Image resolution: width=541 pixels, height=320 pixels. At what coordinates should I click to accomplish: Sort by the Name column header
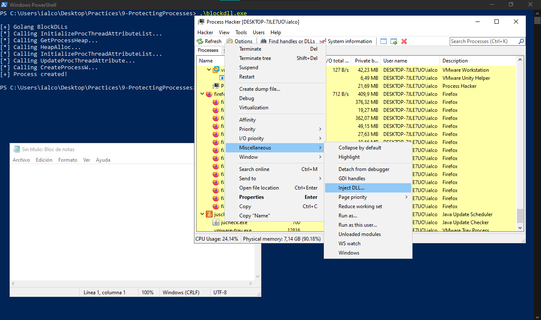coord(211,61)
